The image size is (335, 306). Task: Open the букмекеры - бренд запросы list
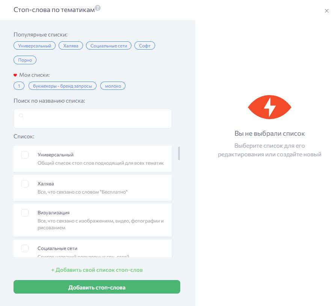tap(62, 86)
